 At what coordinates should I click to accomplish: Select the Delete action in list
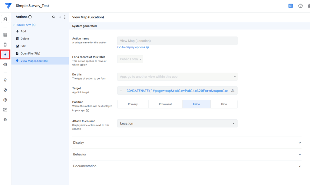tap(25, 39)
